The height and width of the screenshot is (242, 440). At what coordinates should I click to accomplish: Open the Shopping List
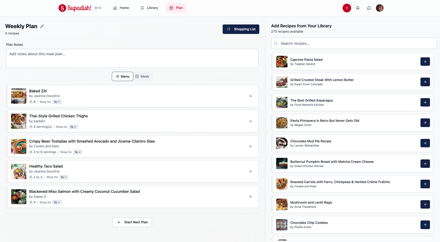pos(241,29)
